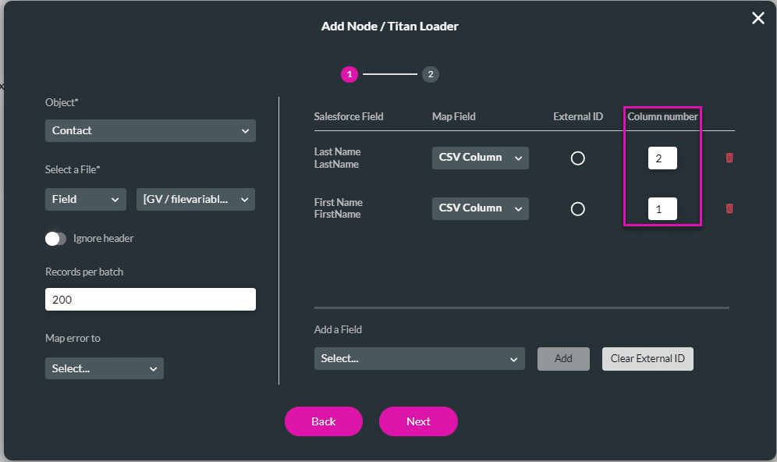Delete the First Name field mapping row
Image resolution: width=777 pixels, height=462 pixels.
point(729,208)
